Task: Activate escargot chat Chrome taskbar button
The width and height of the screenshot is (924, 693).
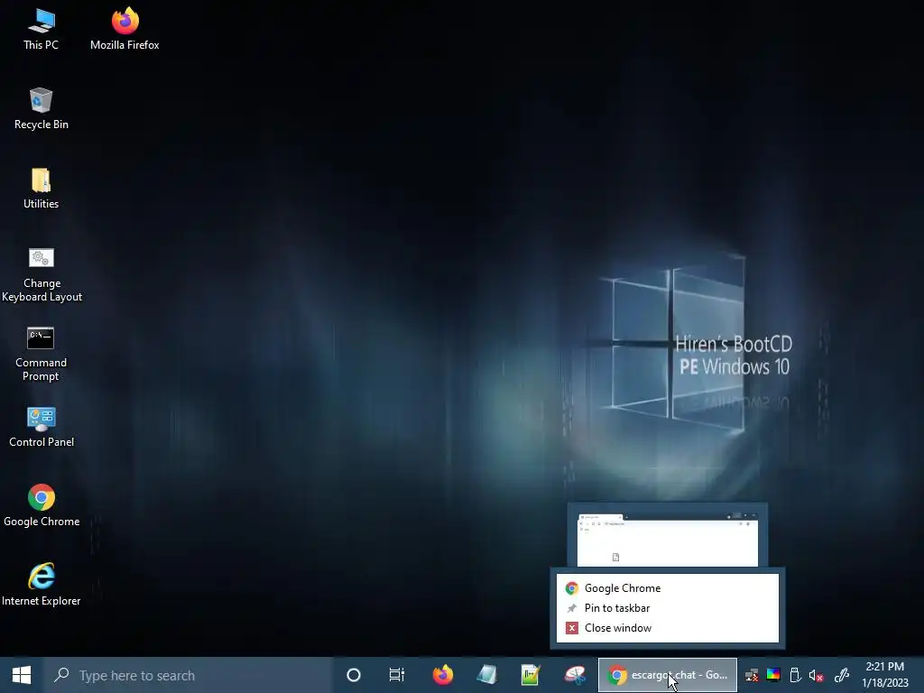Action: pyautogui.click(x=668, y=675)
